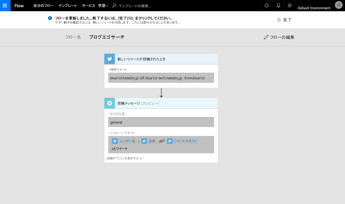The image size is (345, 204).
Task: Click the Flow brand title
Action: (x=19, y=6)
